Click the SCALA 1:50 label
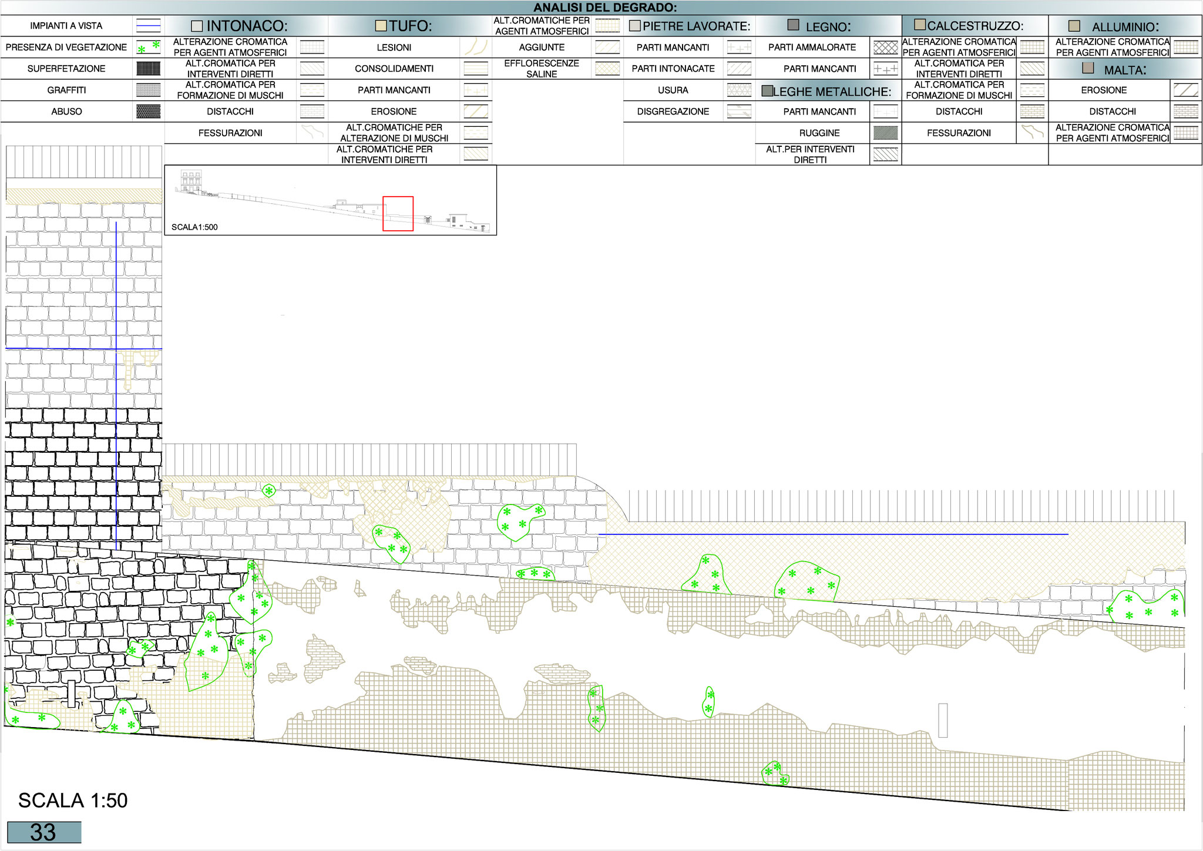 click(x=73, y=800)
